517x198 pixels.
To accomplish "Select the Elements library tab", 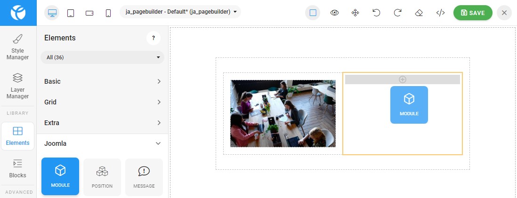I will [18, 136].
